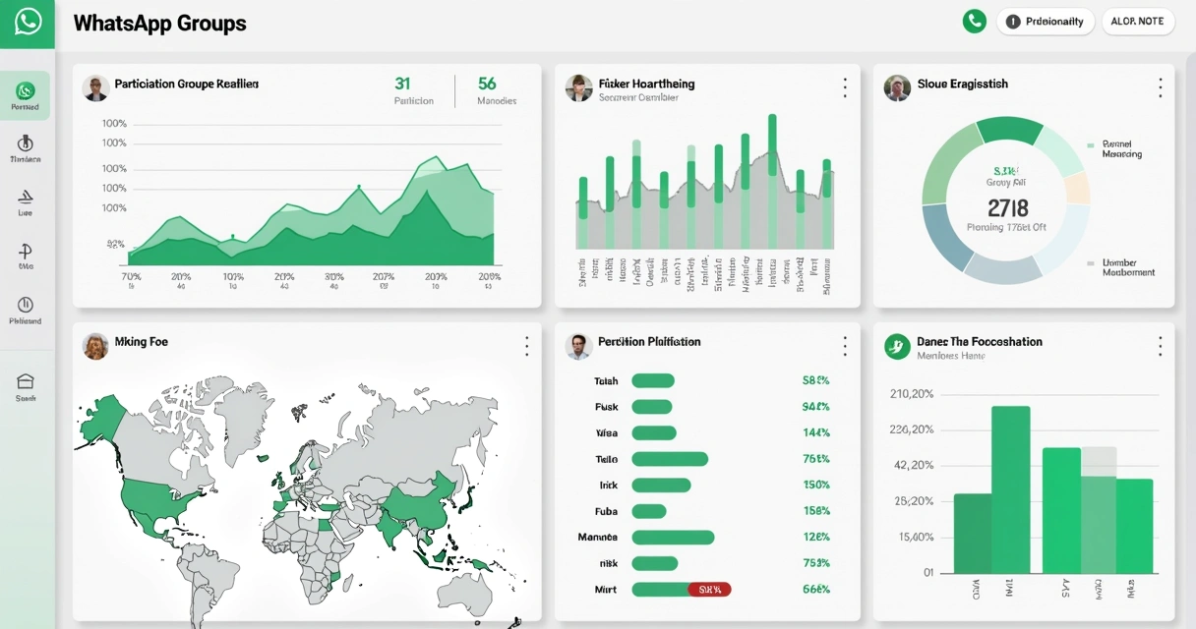Image resolution: width=1196 pixels, height=629 pixels.
Task: Click Mking Foe card title
Action: 141,342
